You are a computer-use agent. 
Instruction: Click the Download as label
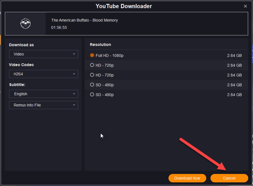(x=21, y=45)
